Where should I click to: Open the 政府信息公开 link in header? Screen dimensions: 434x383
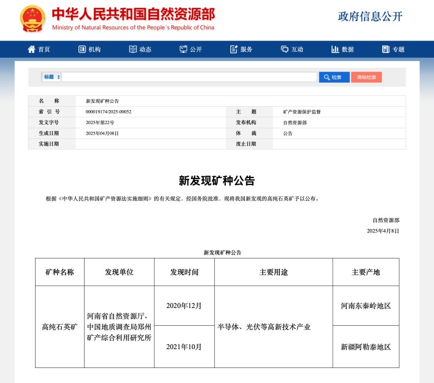(x=370, y=16)
